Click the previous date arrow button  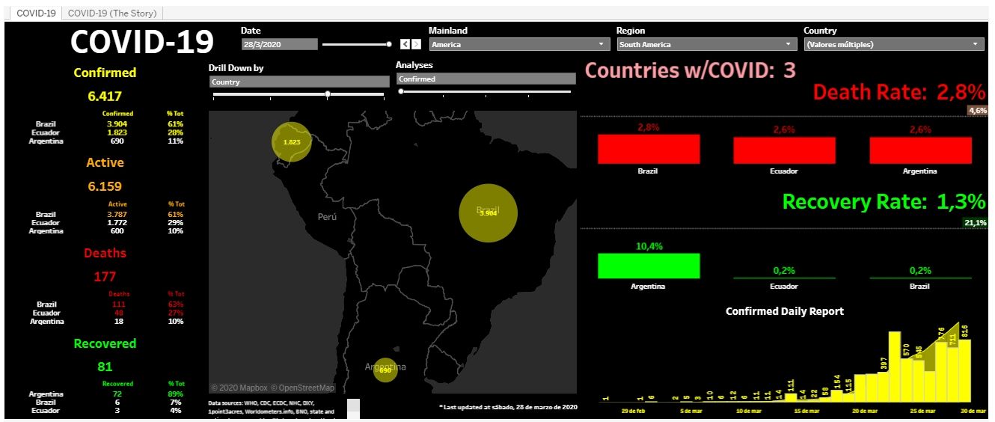pyautogui.click(x=405, y=45)
